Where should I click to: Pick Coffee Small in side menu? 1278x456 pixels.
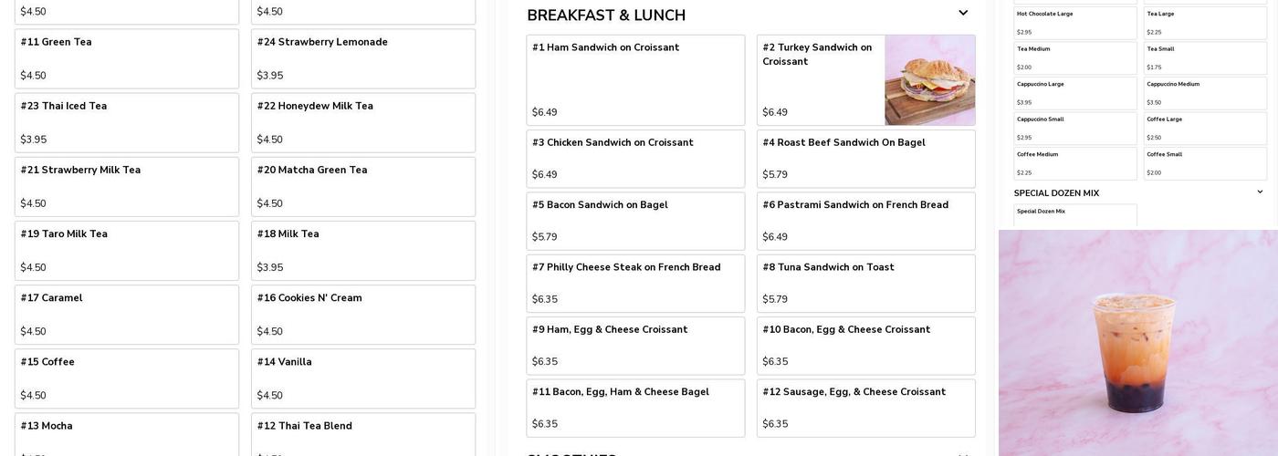(1205, 163)
